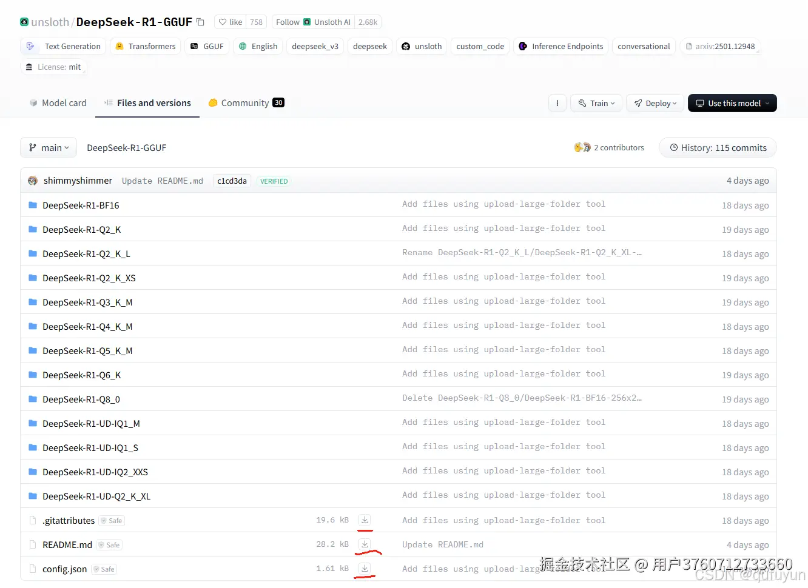Viewport: 808px width, 588px height.
Task: Click the GGUF tag
Action: (x=207, y=46)
